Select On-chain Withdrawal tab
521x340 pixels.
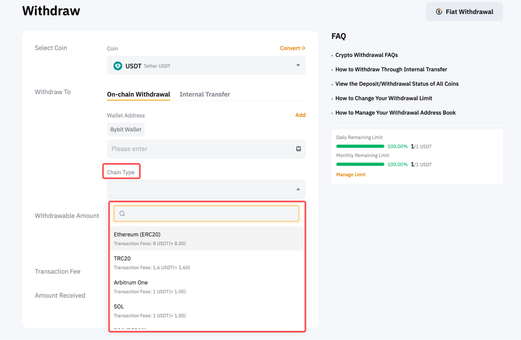138,94
